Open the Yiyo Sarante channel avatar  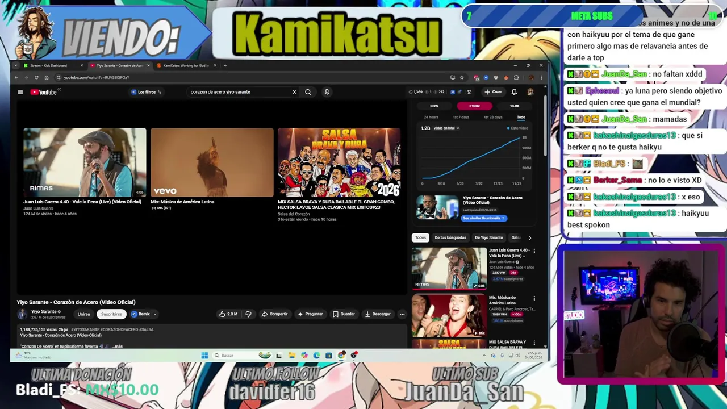point(22,314)
